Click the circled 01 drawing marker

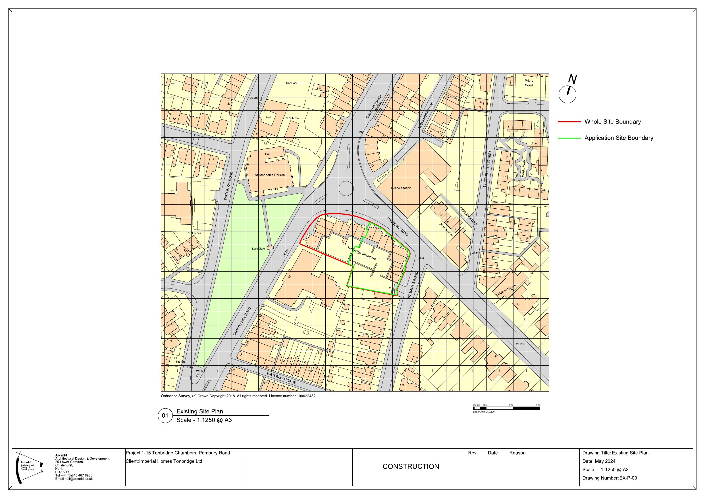165,415
